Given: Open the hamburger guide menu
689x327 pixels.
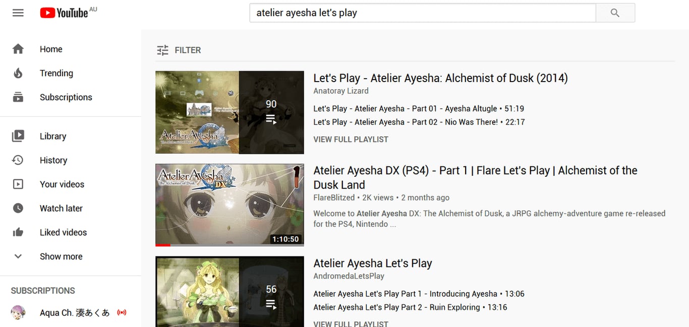Looking at the screenshot, I should 18,13.
